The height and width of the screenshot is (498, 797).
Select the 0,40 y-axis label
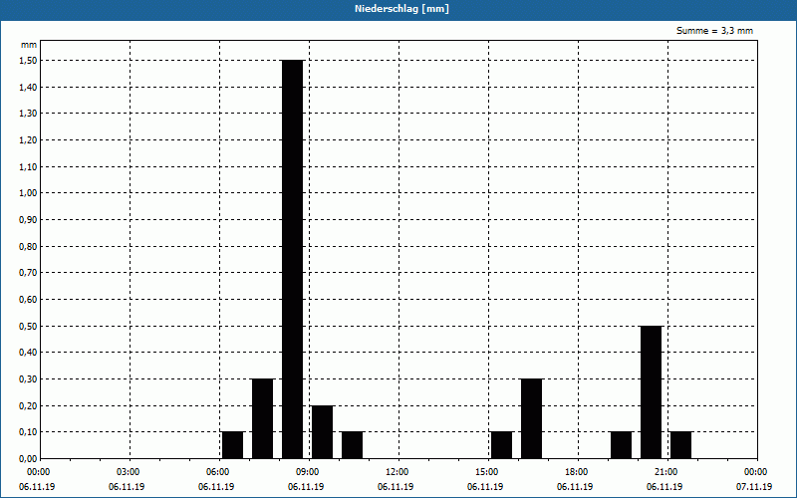[x=28, y=353]
